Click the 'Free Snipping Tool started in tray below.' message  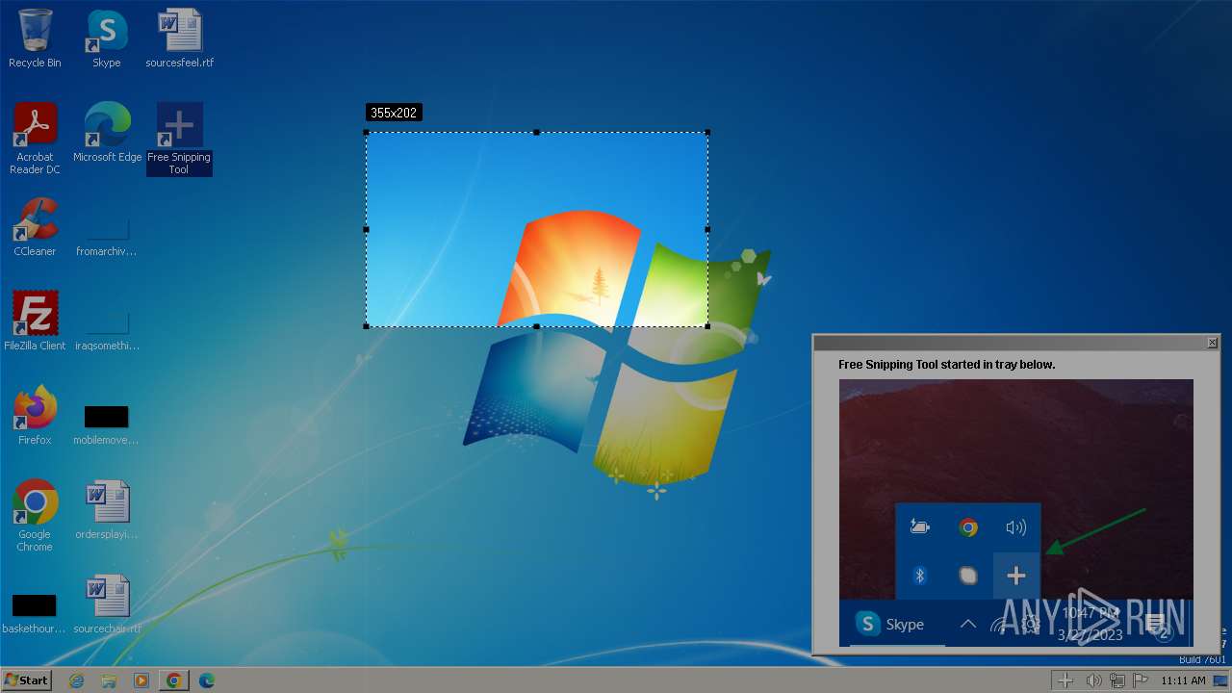(x=946, y=365)
